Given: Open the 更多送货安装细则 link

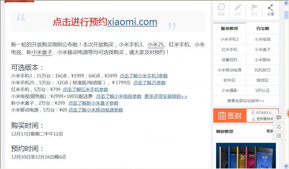Looking at the screenshot, I should click(x=166, y=96).
